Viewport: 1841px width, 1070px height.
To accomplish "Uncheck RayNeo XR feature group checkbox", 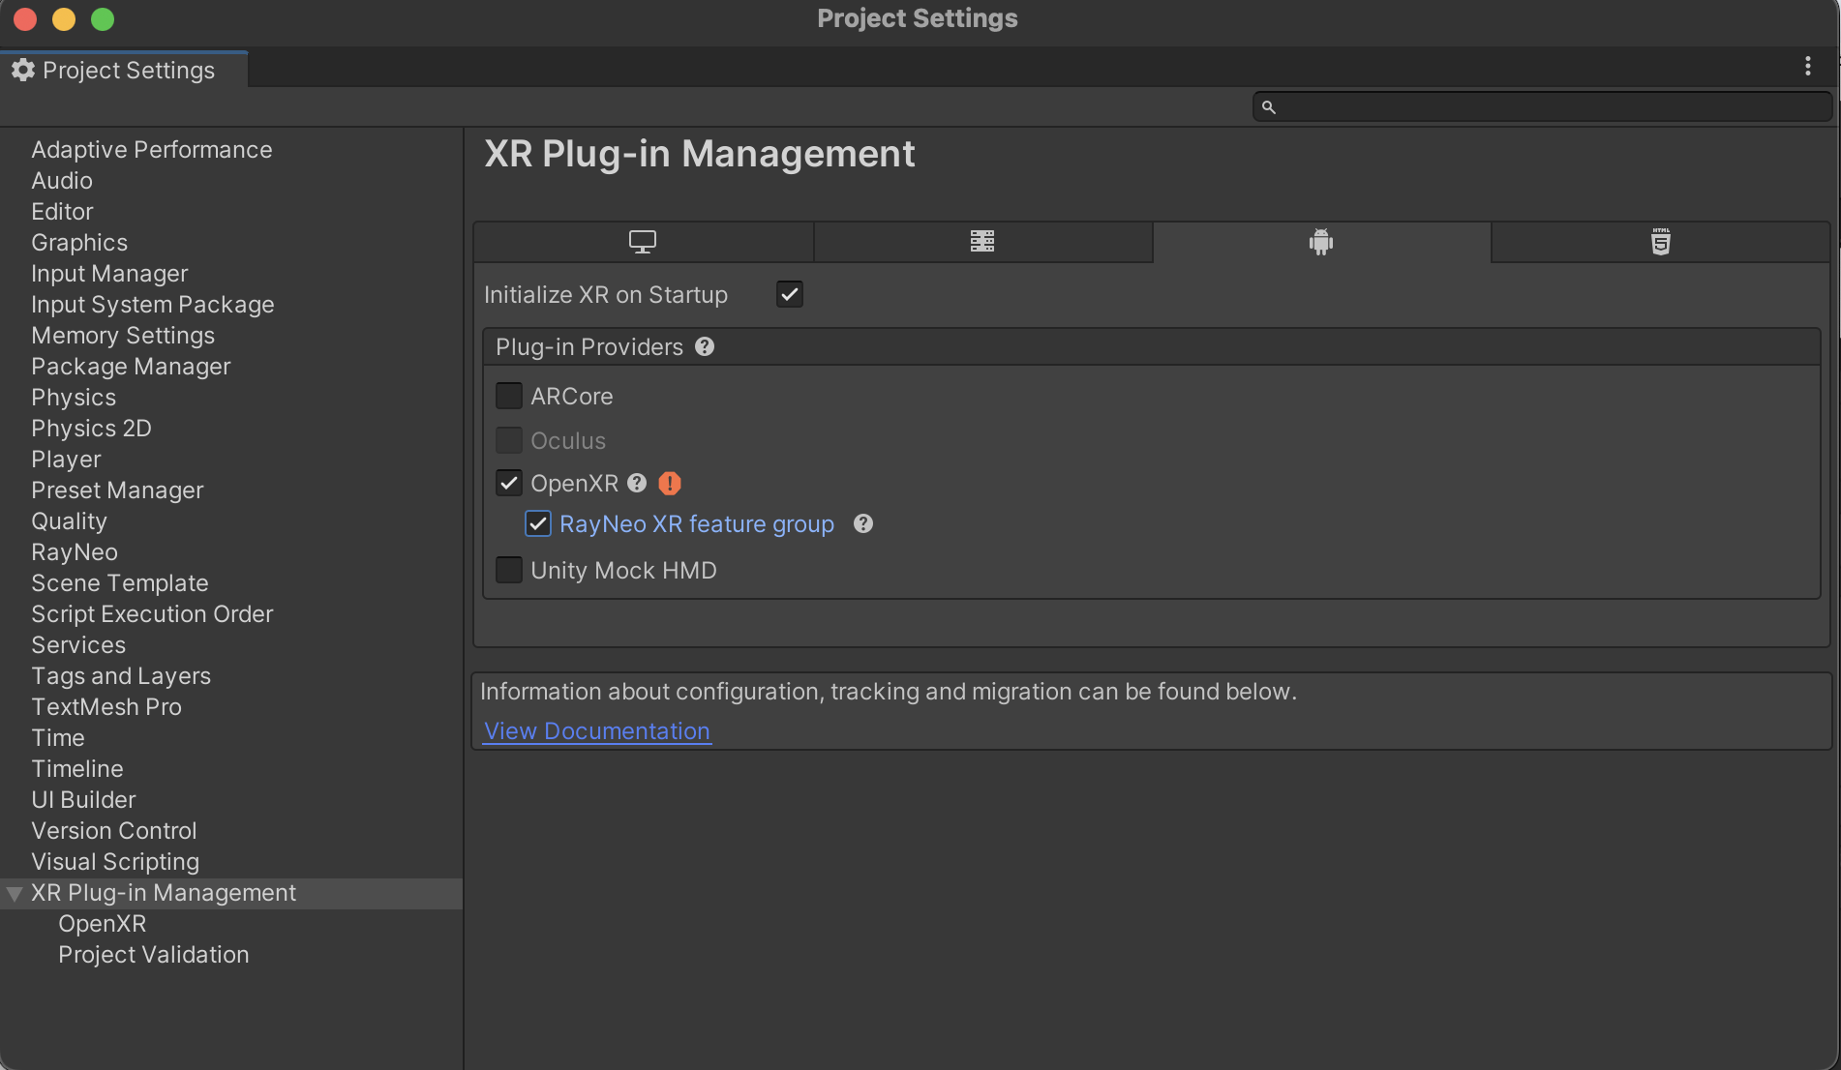I will pos(538,523).
